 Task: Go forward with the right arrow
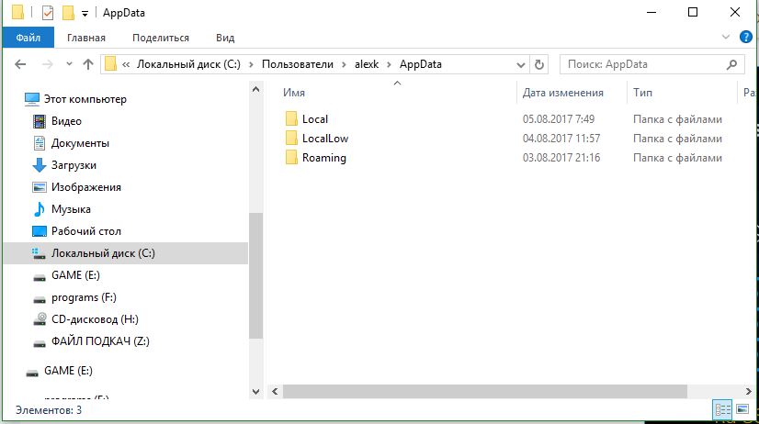48,64
